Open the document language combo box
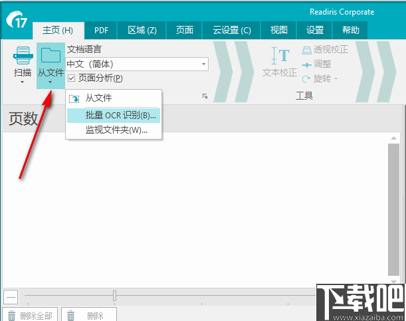Image resolution: width=406 pixels, height=321 pixels. coord(137,64)
